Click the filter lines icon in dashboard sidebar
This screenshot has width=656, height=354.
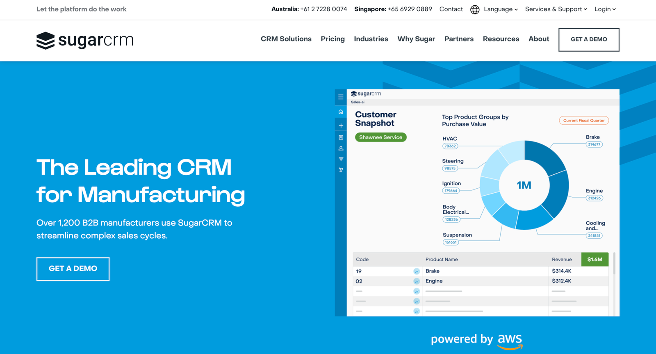pos(341,159)
